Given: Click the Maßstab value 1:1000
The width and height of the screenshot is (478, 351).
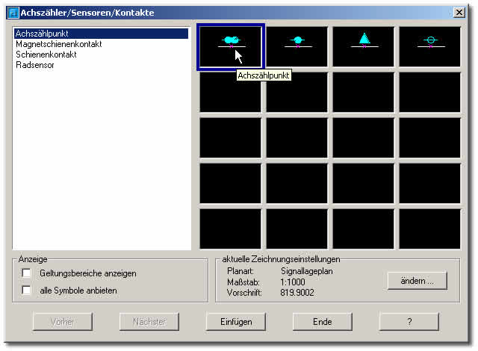Looking at the screenshot, I should (293, 282).
